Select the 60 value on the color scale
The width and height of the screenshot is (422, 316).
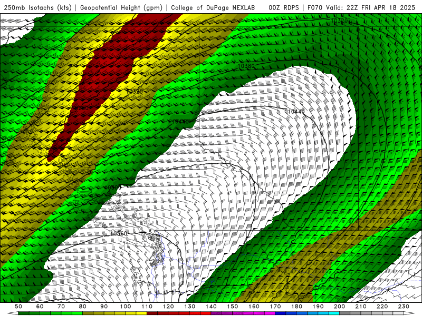tap(40, 307)
